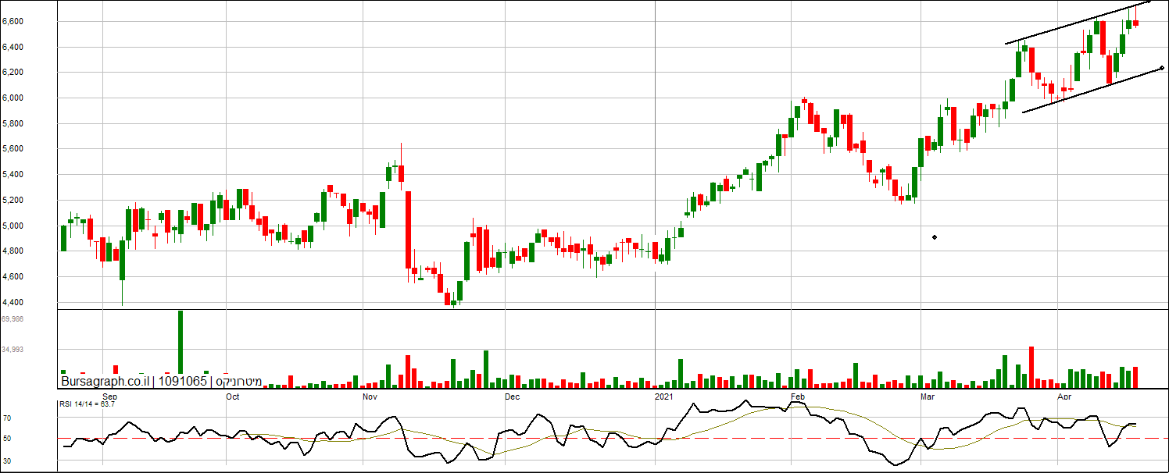
Task: Click the 70 level on RSI axis
Action: click(7, 418)
